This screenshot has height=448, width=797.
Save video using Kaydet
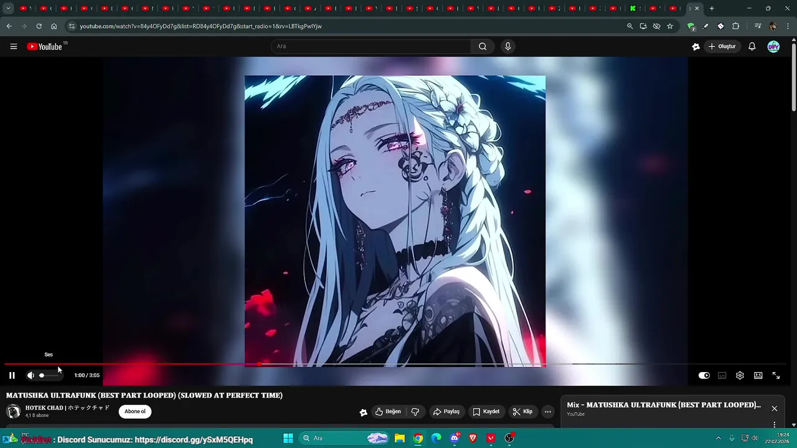pyautogui.click(x=486, y=411)
